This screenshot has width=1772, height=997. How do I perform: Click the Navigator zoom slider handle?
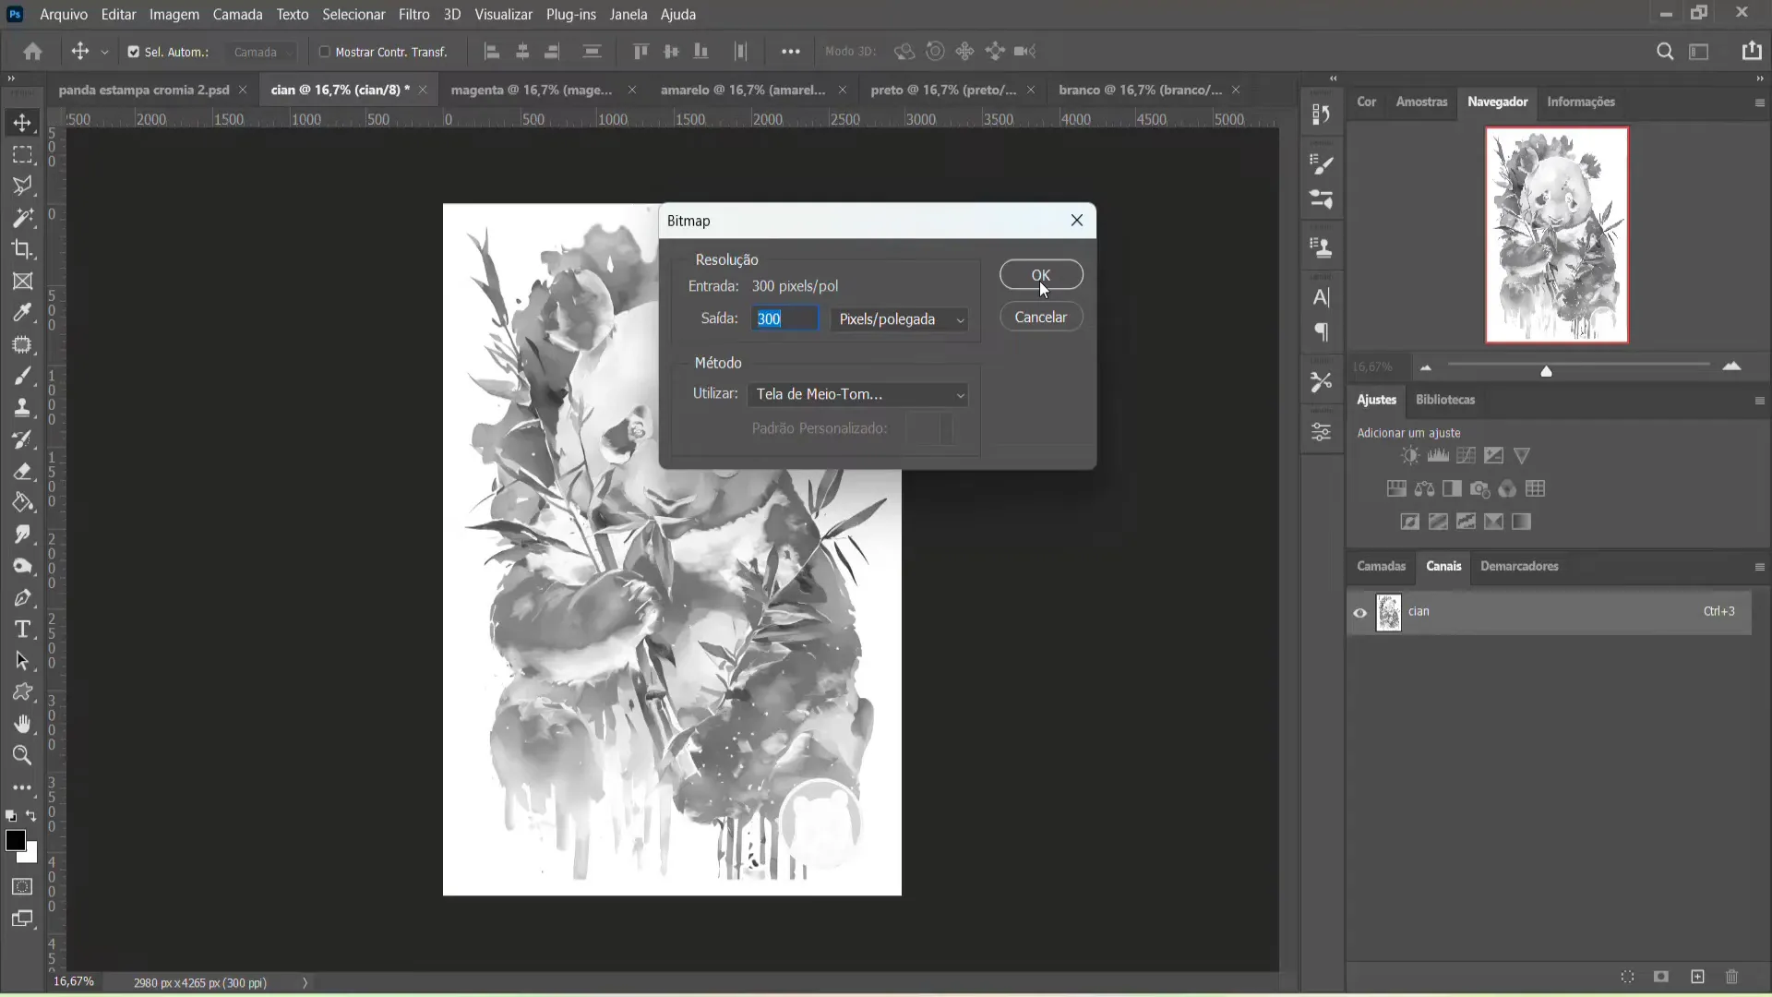[x=1546, y=371]
